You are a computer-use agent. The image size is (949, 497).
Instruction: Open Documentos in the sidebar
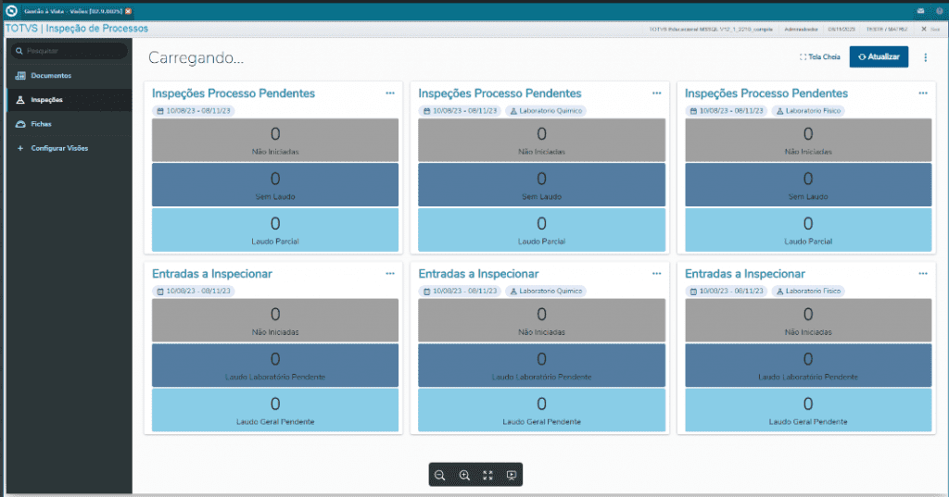point(50,76)
